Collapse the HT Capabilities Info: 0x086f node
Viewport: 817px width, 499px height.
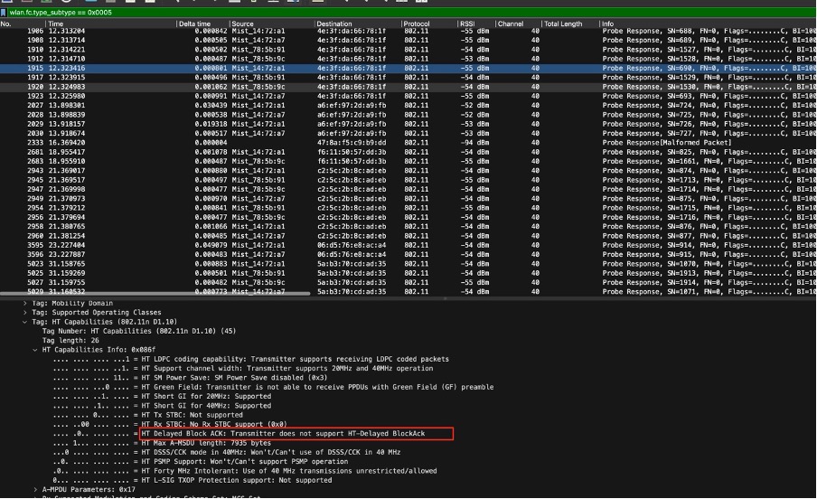coord(35,350)
